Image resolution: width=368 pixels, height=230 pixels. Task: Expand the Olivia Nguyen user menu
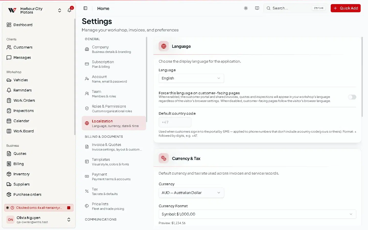tap(69, 220)
